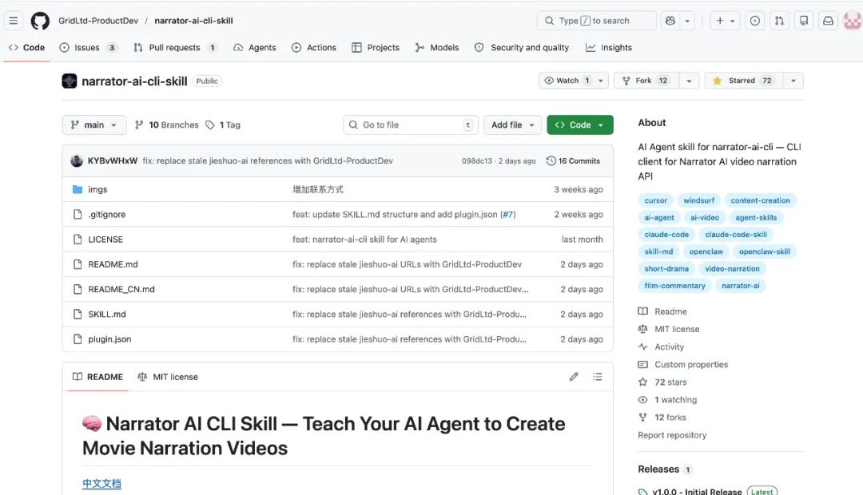The width and height of the screenshot is (863, 495).
Task: Open the Agents tab
Action: pos(255,48)
